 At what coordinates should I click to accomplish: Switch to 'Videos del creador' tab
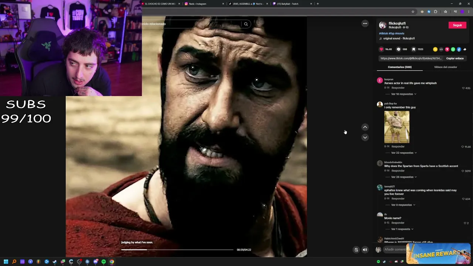(x=446, y=67)
